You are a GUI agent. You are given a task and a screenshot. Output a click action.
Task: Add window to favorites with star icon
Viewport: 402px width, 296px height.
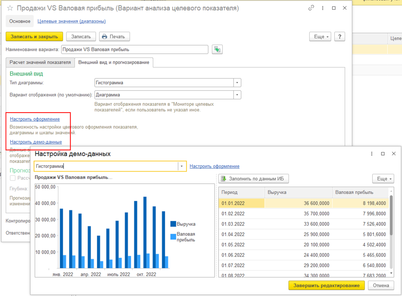10,8
